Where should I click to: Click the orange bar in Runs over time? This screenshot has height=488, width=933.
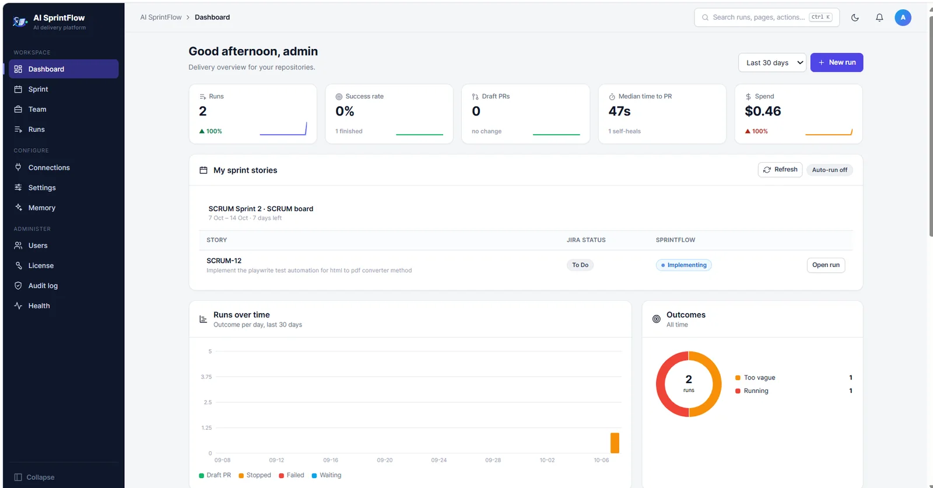pos(615,443)
